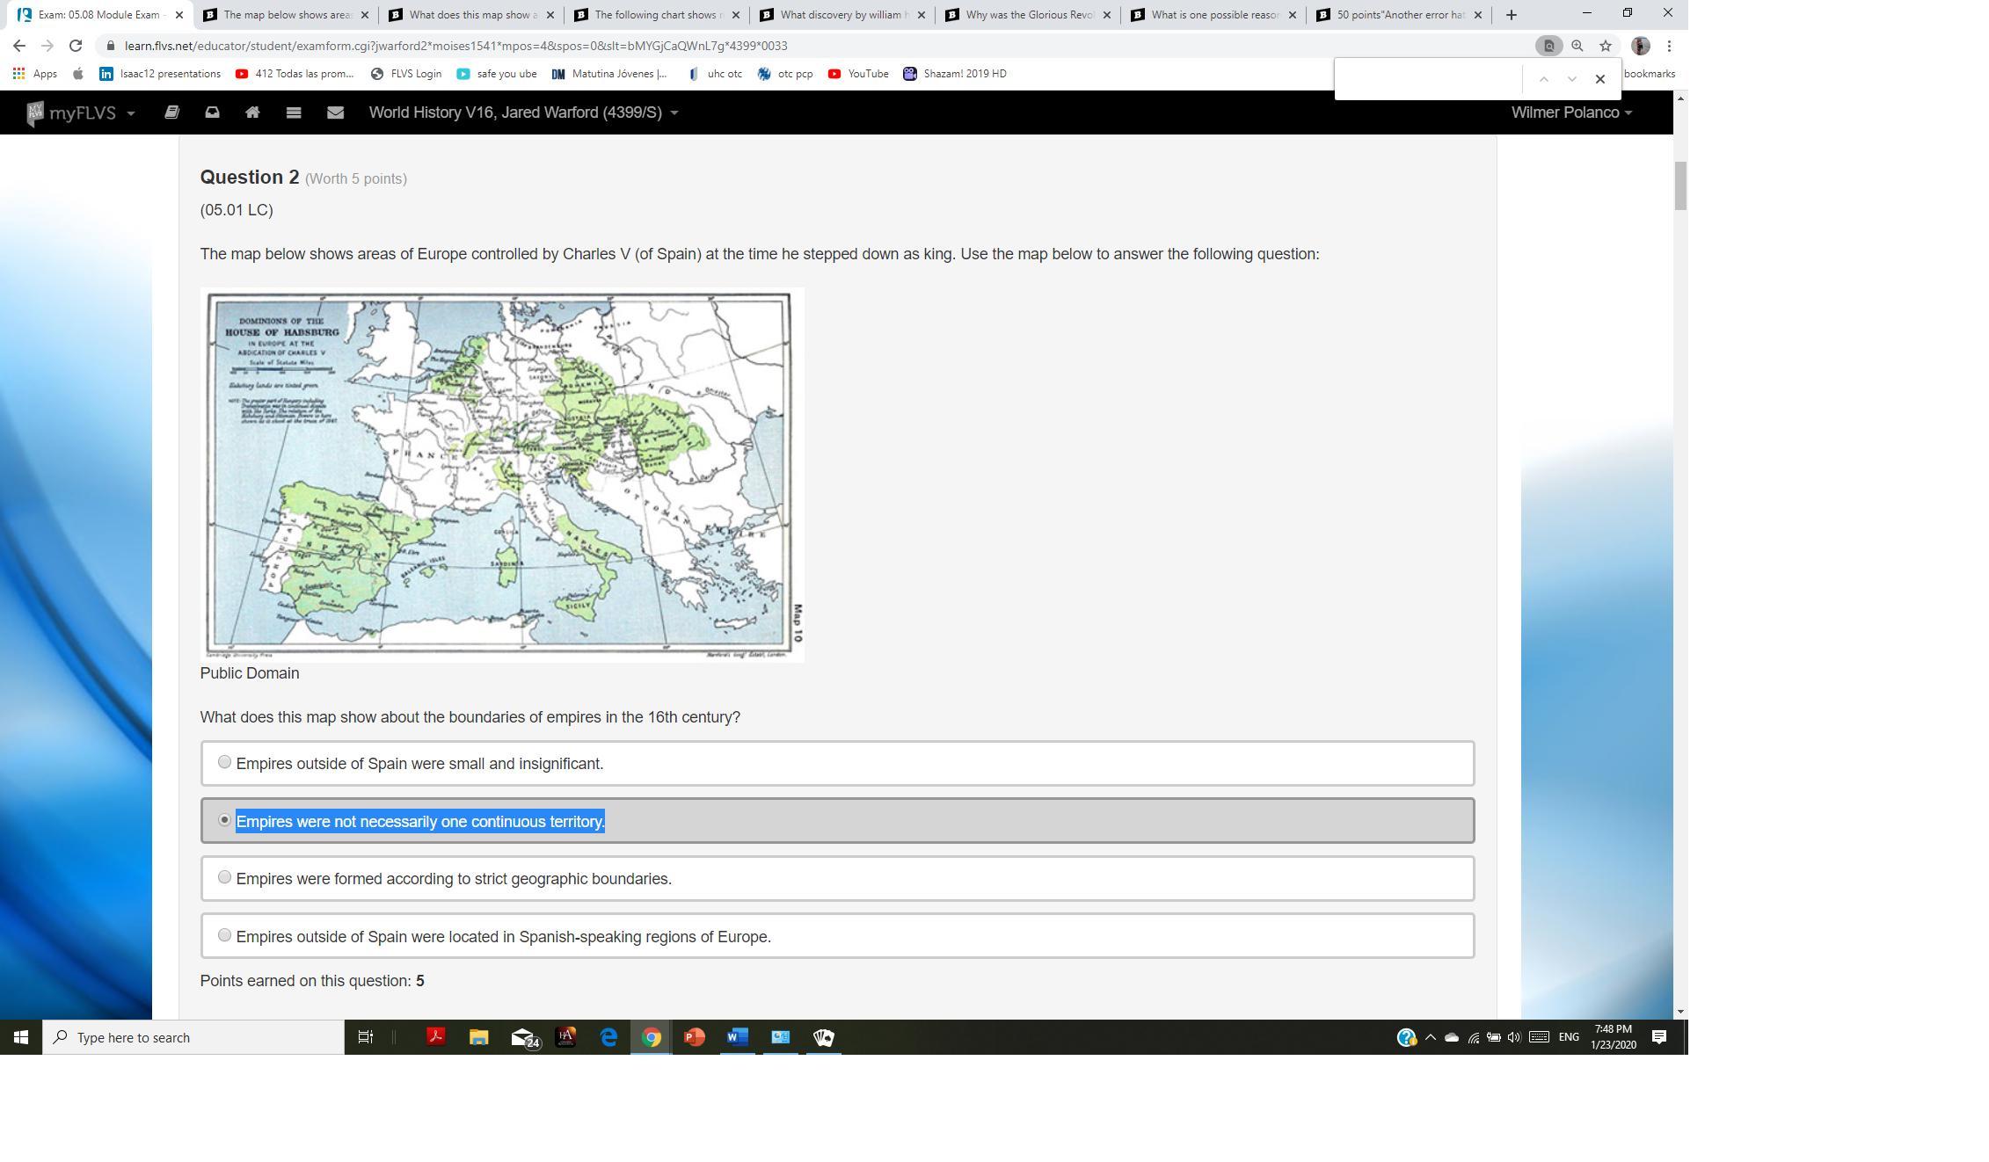This screenshot has height=1162, width=1989.
Task: Click the book icon in myFLVS navbar
Action: [x=171, y=113]
